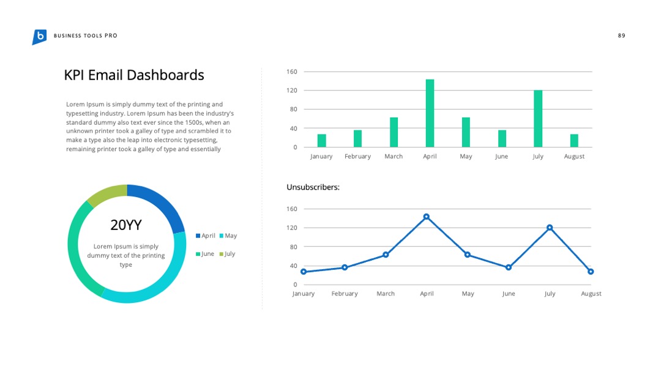This screenshot has width=661, height=372.
Task: Click the May legend color swatch
Action: (222, 236)
